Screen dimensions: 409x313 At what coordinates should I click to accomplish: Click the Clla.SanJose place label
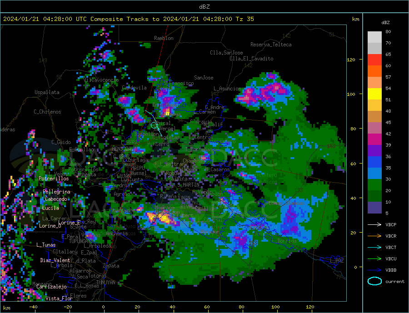[x=226, y=53]
